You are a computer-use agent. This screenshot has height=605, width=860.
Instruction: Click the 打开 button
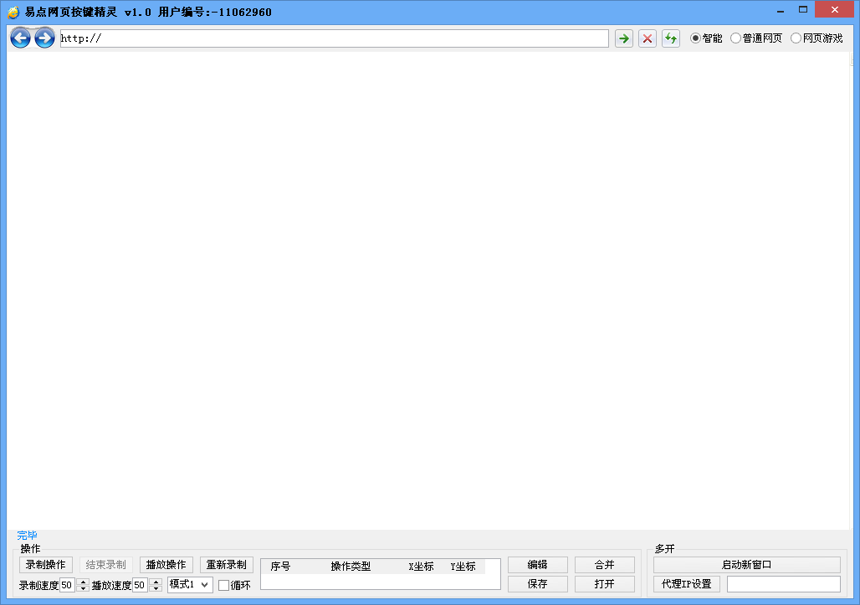pyautogui.click(x=604, y=583)
